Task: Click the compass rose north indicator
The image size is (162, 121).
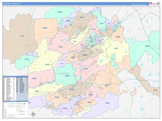Action: coord(33,114)
